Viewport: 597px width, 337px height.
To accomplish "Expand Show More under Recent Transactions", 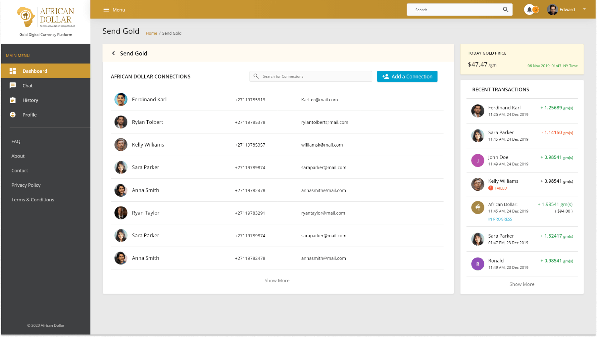I will [x=522, y=284].
